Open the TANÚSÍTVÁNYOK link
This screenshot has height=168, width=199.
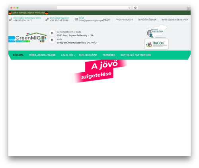point(147,19)
